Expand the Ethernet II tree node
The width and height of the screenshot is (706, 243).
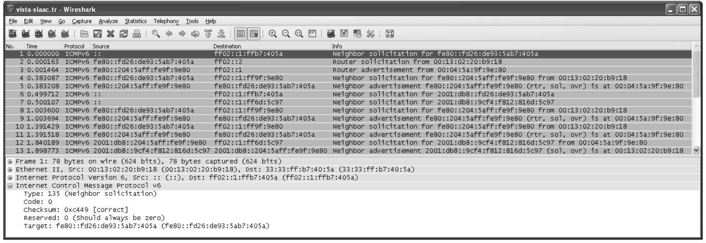tap(10, 169)
